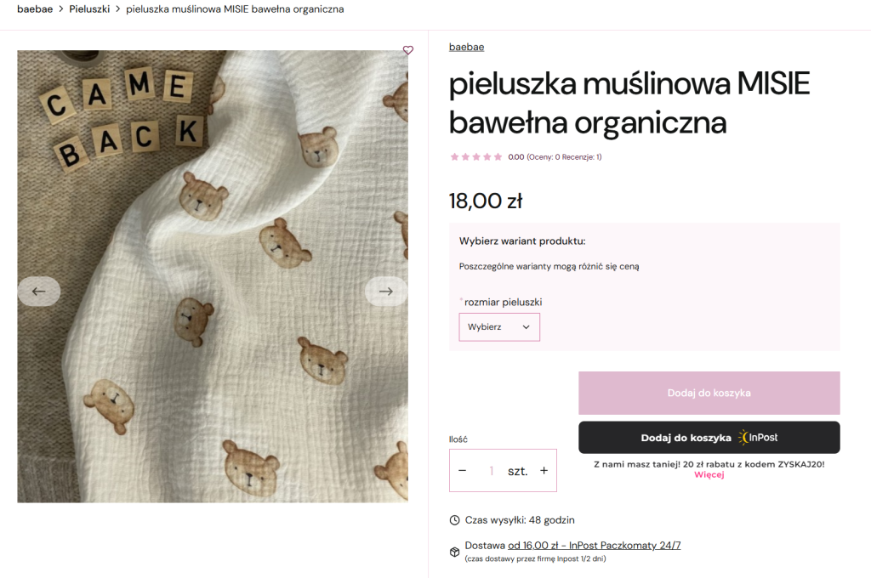Click the pink Dodaj do koszyka button
The width and height of the screenshot is (871, 578).
coord(709,393)
